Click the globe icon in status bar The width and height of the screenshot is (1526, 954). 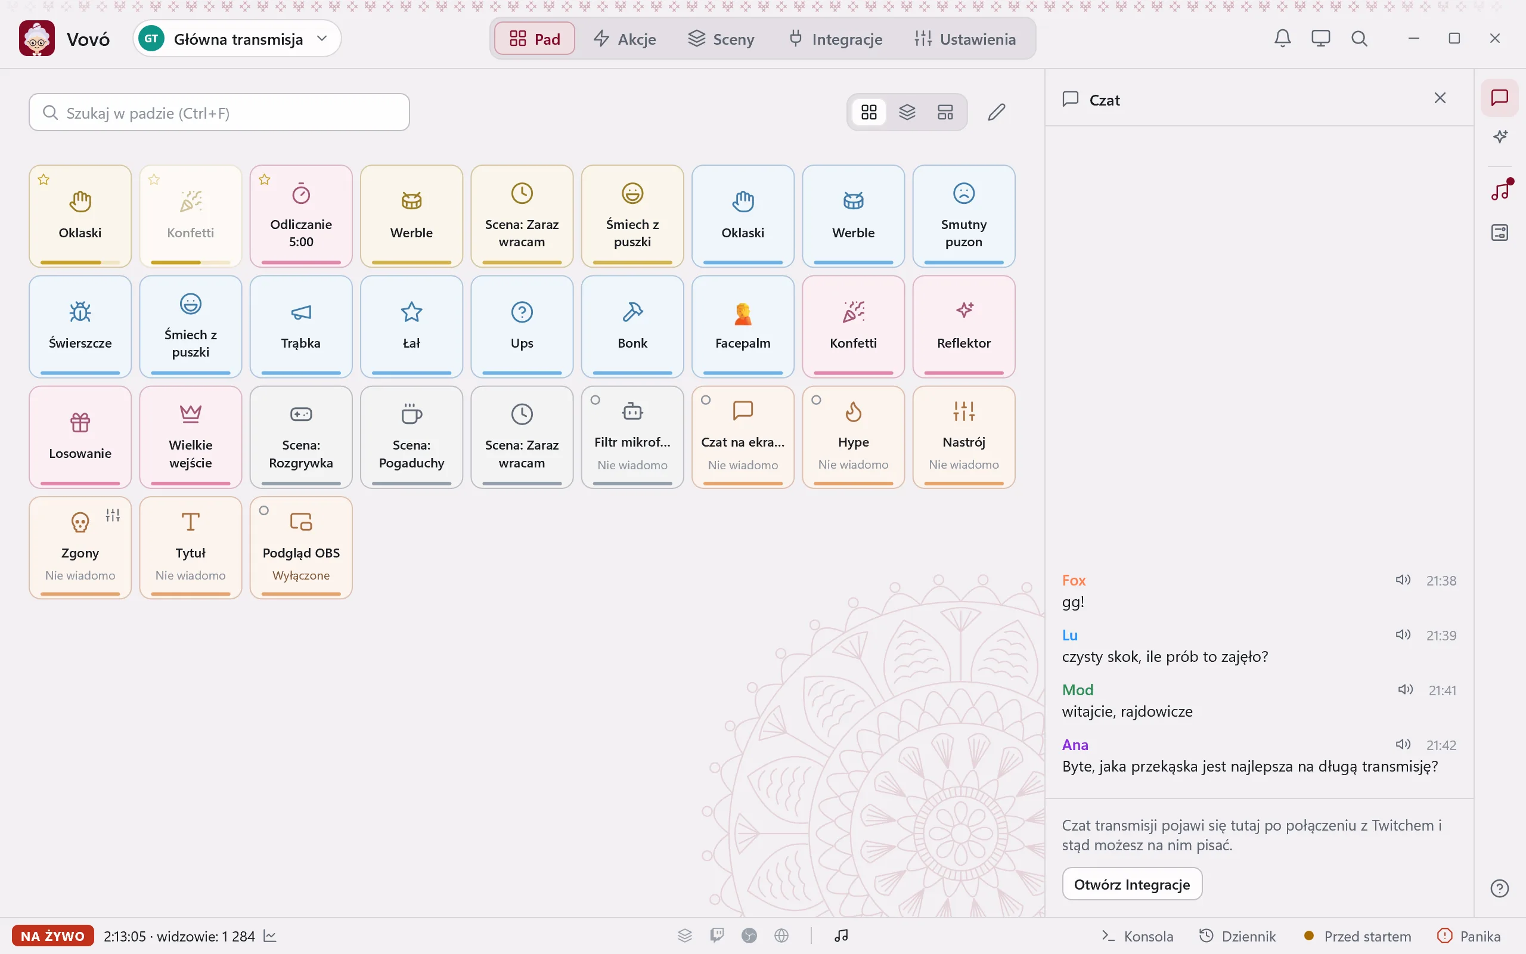pyautogui.click(x=781, y=936)
